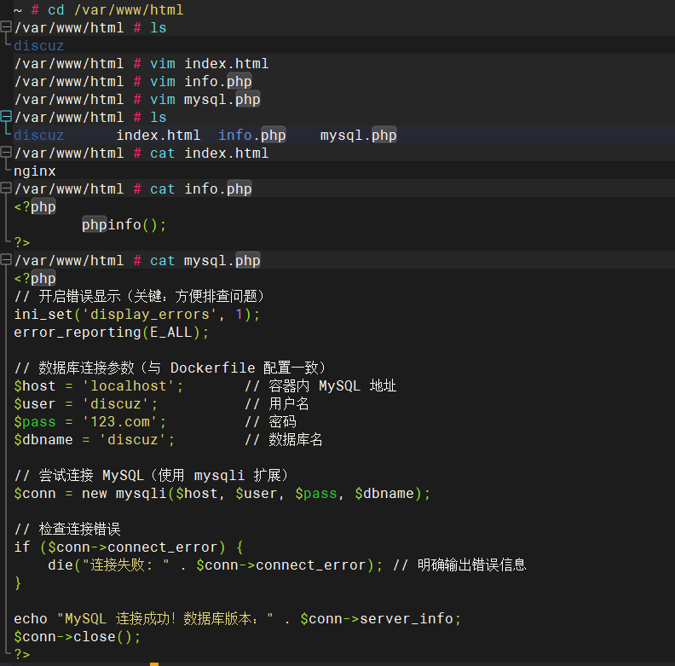Click 'info.php' in the ls listing
675x666 pixels.
pos(251,136)
